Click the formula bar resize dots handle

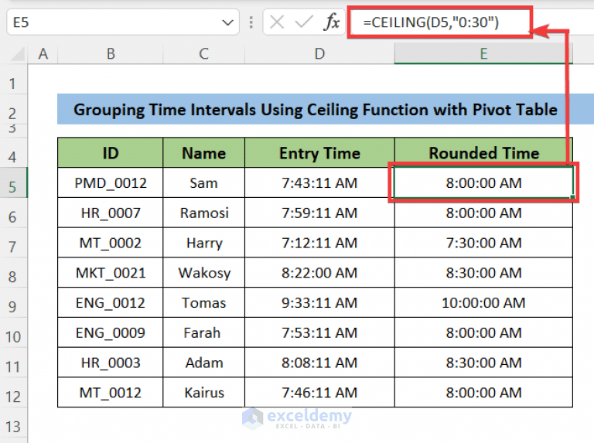[251, 22]
